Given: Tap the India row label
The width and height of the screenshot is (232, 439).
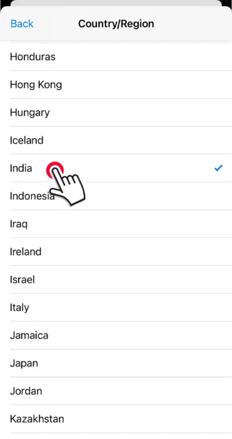Looking at the screenshot, I should point(21,168).
